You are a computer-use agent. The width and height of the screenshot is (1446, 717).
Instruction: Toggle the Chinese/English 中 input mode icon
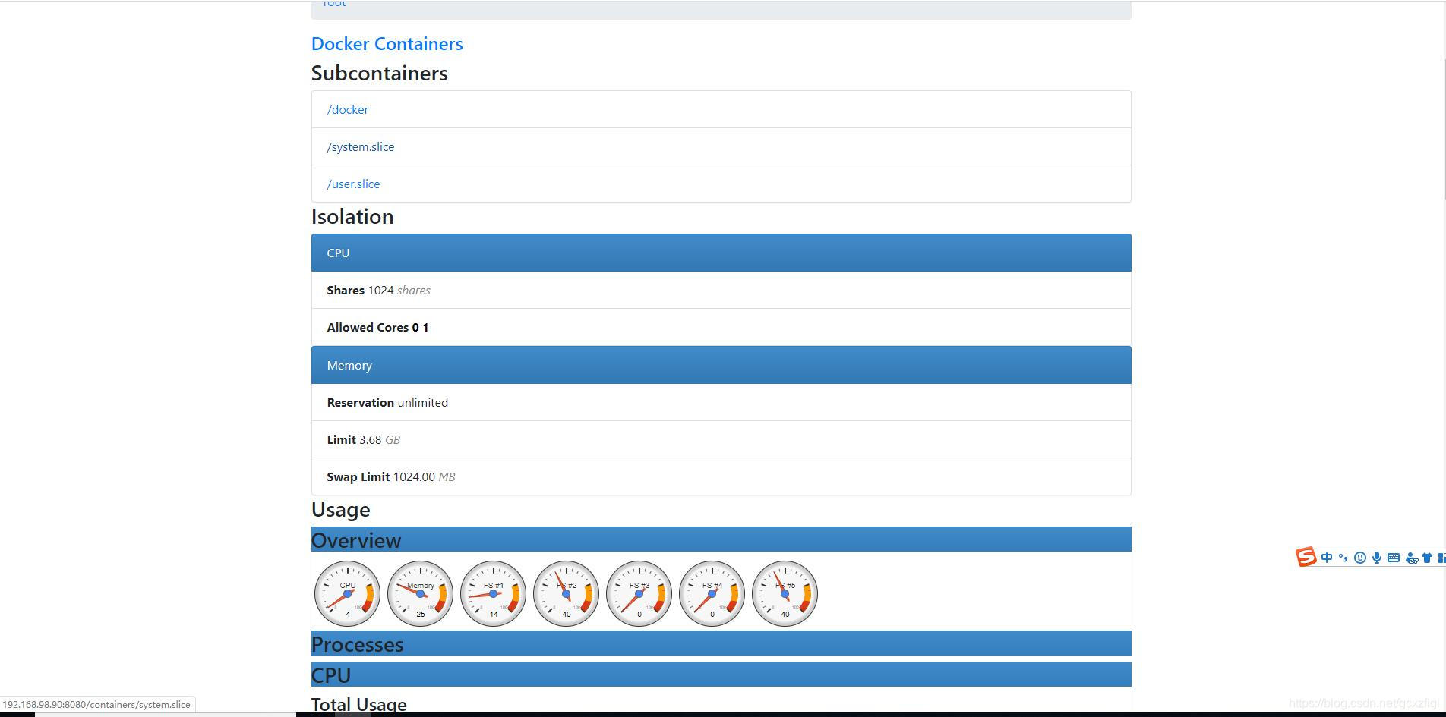tap(1327, 558)
